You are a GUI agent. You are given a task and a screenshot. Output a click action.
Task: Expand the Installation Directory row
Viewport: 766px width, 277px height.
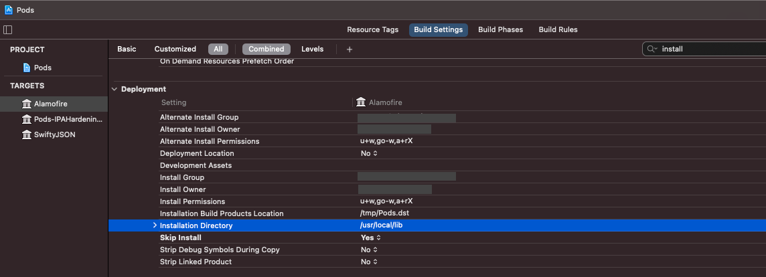point(155,225)
